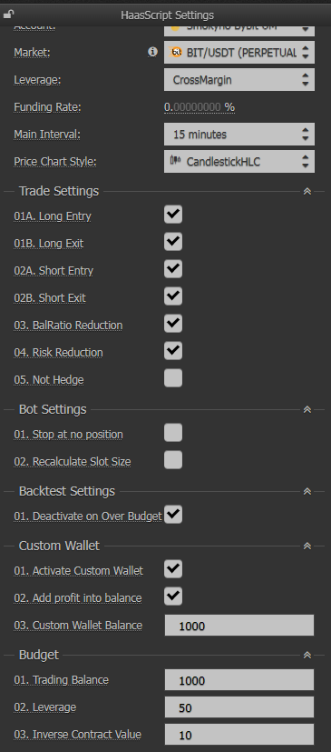Collapse the Custom Wallet section

pyautogui.click(x=307, y=546)
